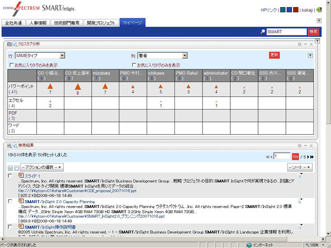Click the table grid icon in クロスタブ分析 header
The height and width of the screenshot is (248, 331).
tap(9, 44)
